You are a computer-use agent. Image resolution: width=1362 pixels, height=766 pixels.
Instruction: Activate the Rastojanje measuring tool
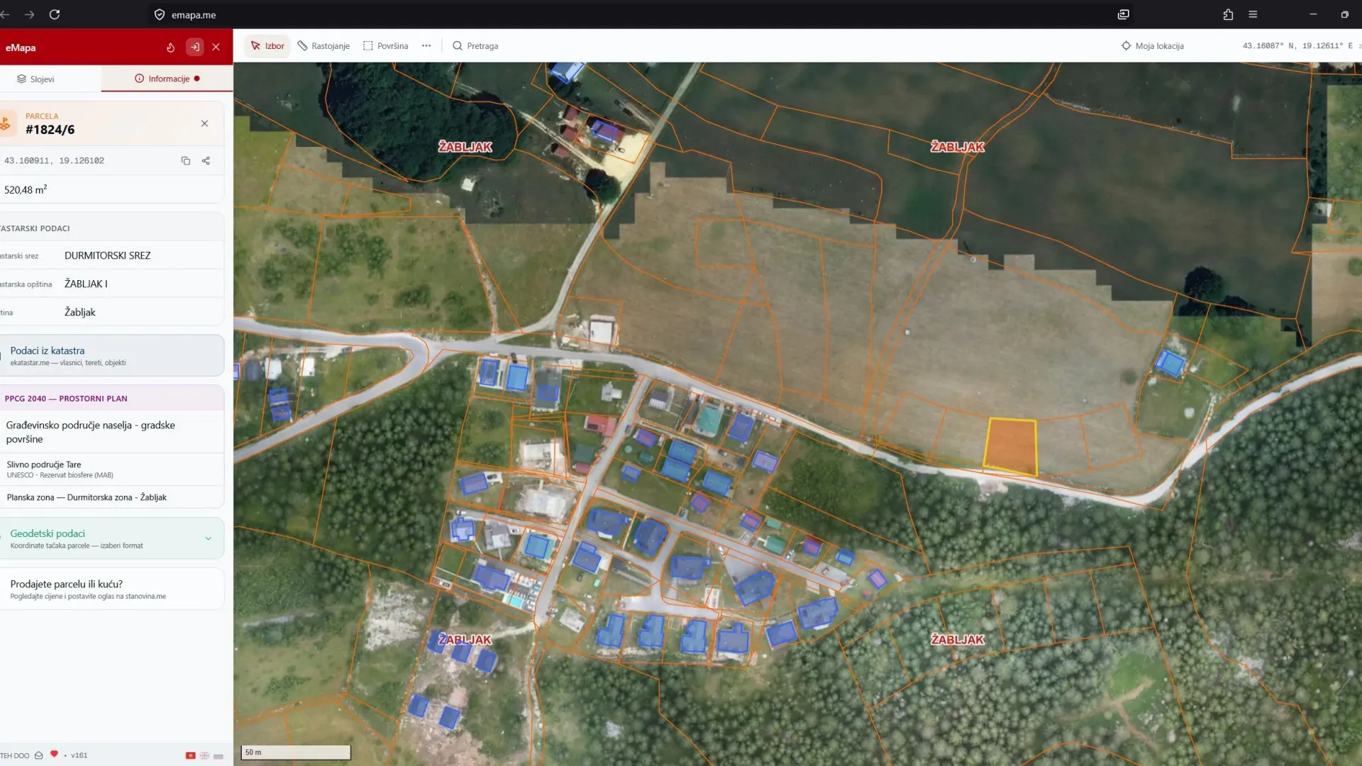[323, 46]
